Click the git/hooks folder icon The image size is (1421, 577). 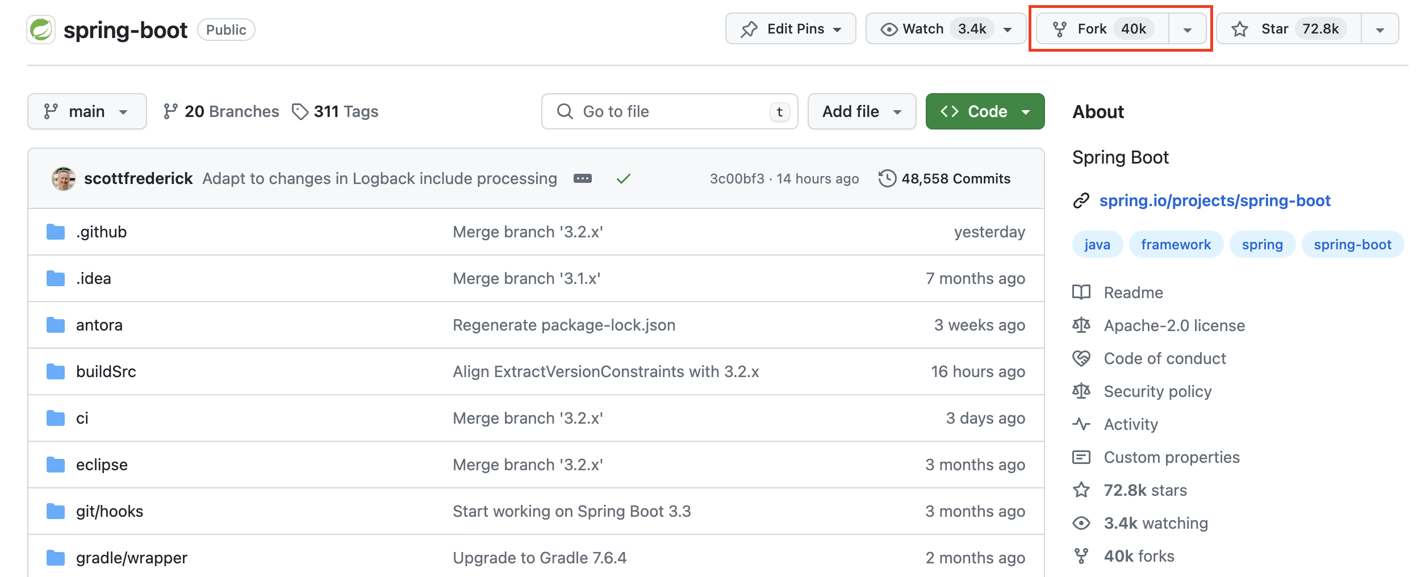[x=56, y=511]
